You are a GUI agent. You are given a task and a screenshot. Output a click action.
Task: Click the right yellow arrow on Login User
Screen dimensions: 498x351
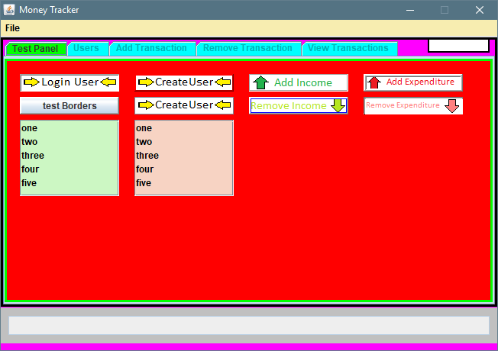[x=108, y=82]
